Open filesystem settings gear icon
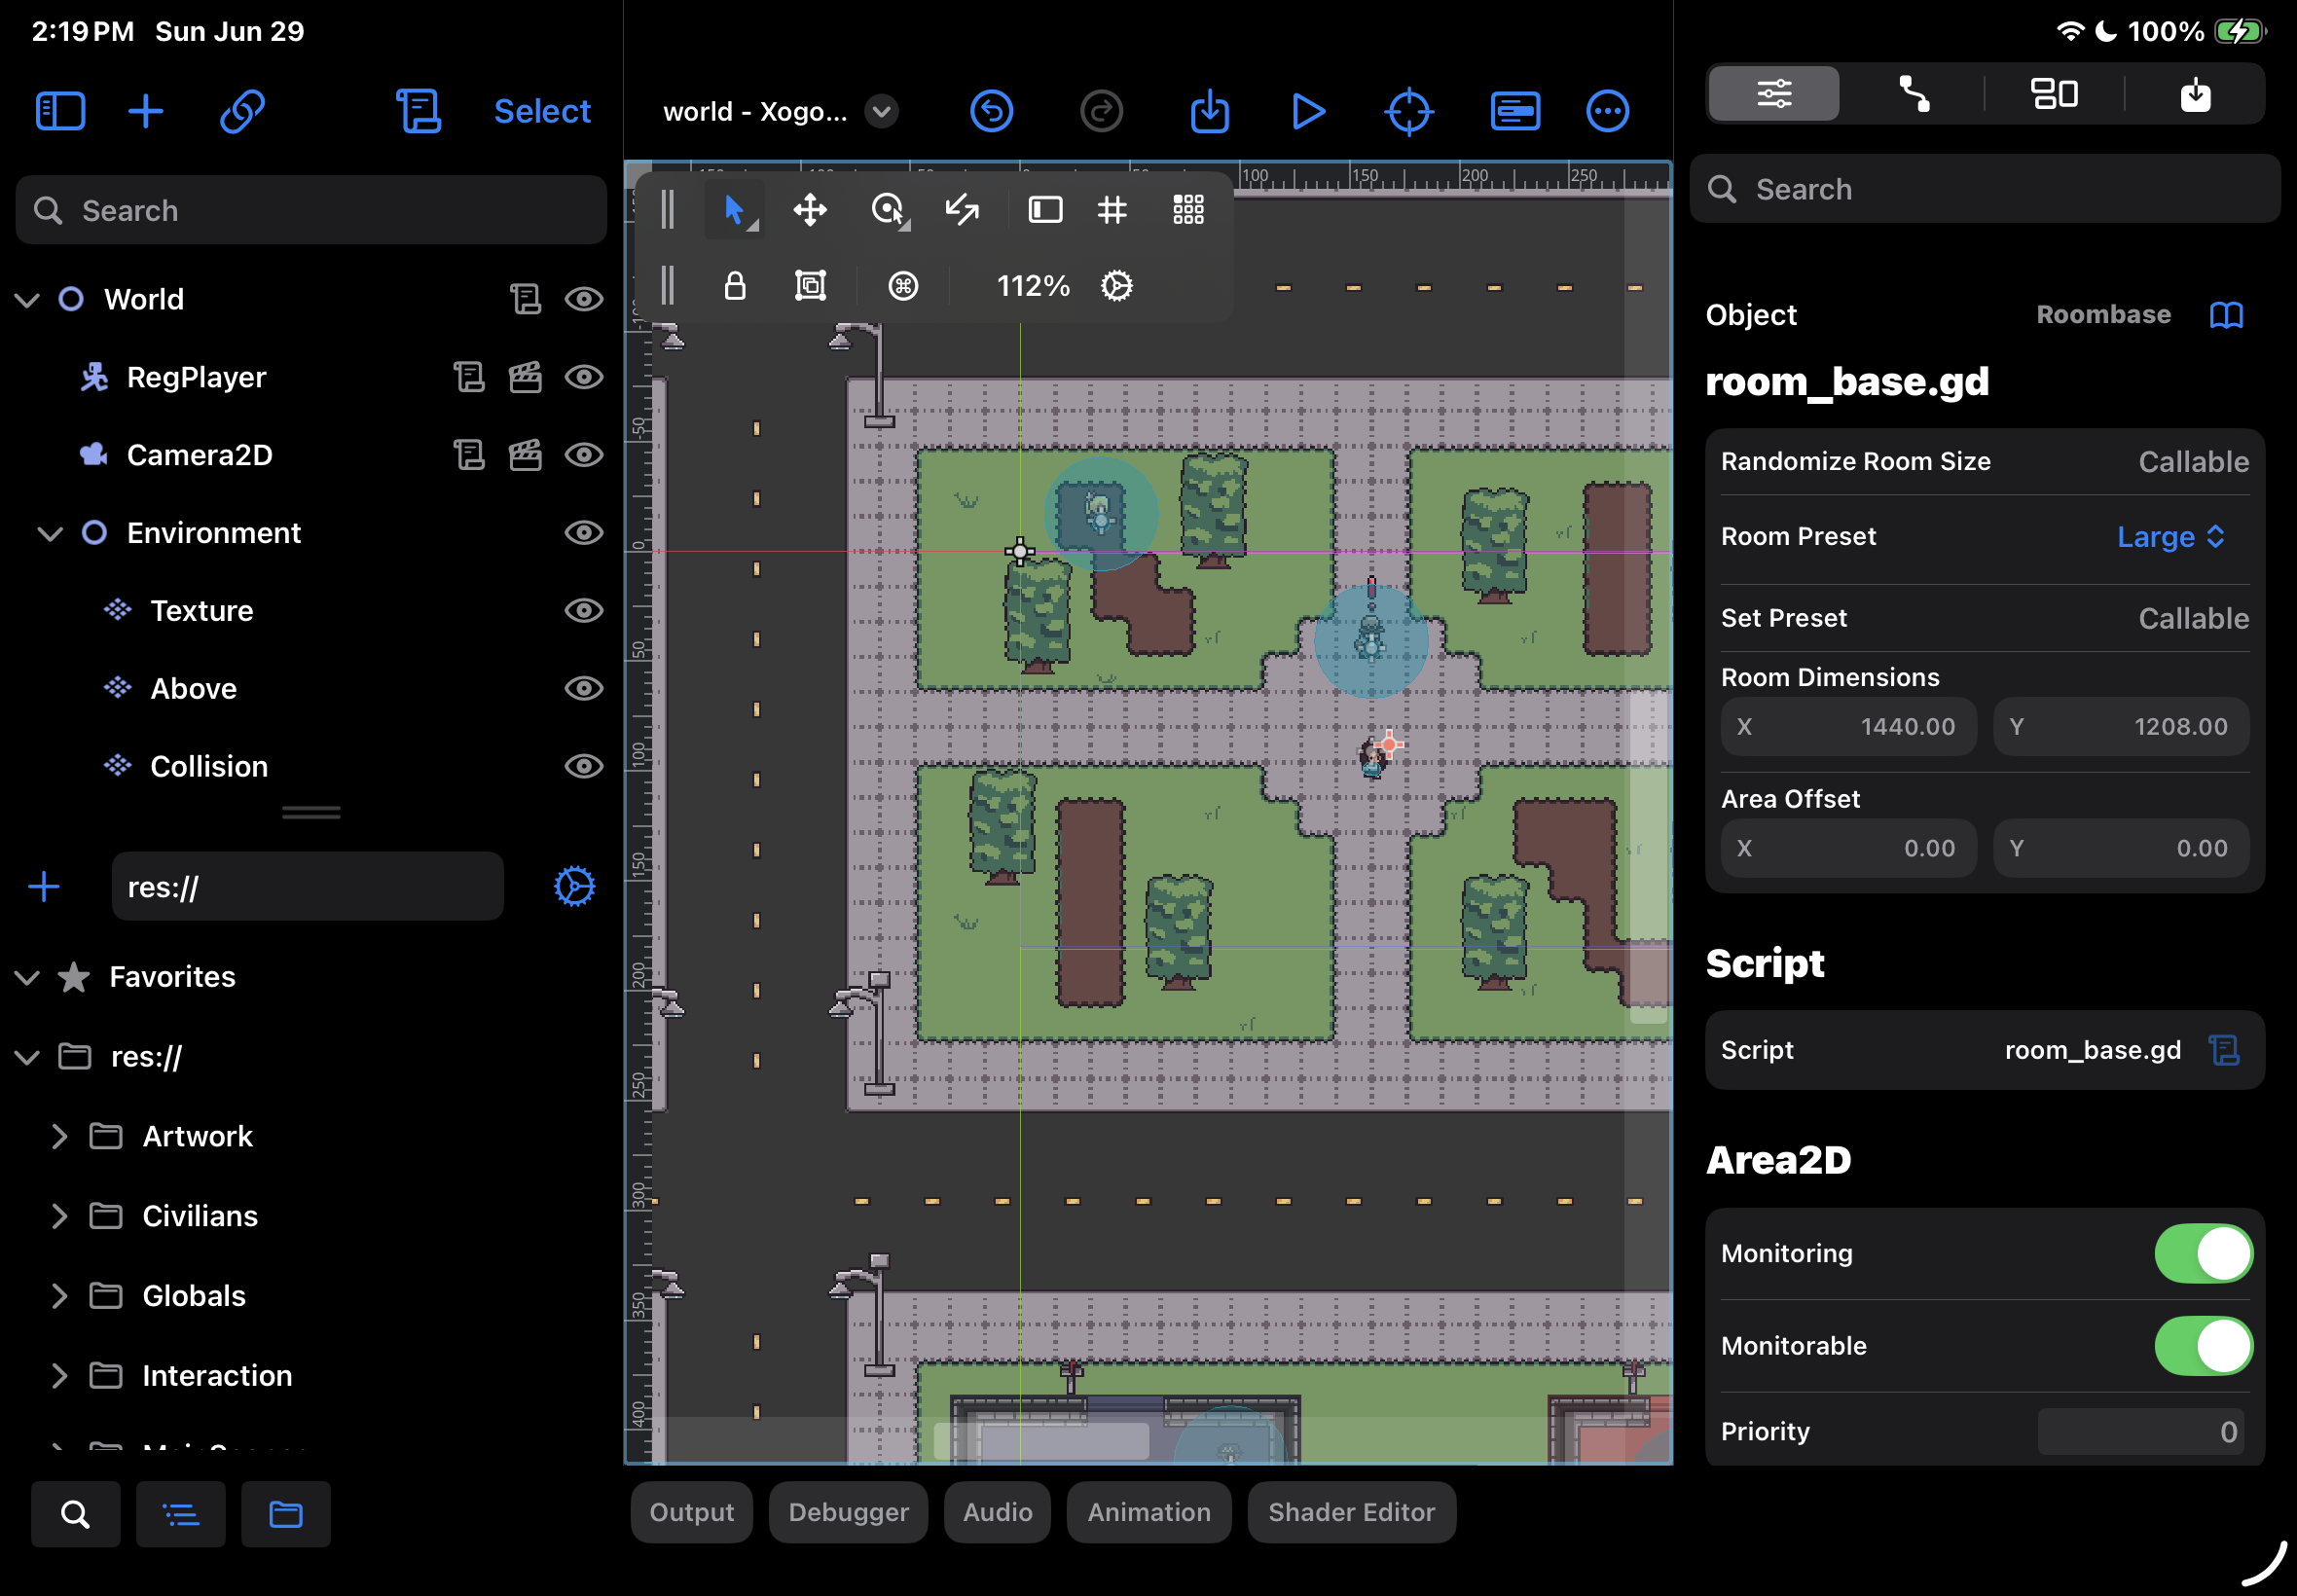This screenshot has width=2297, height=1596. (574, 886)
